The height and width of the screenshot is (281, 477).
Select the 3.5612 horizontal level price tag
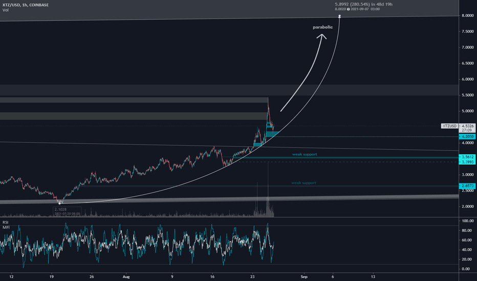(x=467, y=157)
